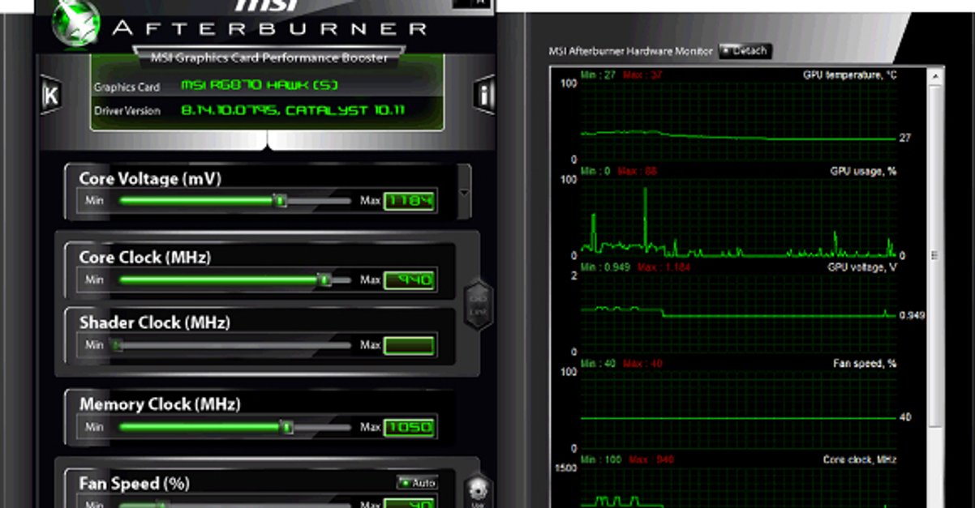Click the Memory Clock slider handle
This screenshot has width=975, height=508.
pyautogui.click(x=287, y=427)
